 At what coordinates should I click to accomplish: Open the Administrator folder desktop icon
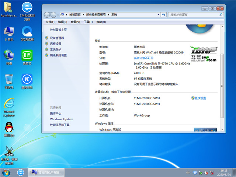tap(8, 9)
